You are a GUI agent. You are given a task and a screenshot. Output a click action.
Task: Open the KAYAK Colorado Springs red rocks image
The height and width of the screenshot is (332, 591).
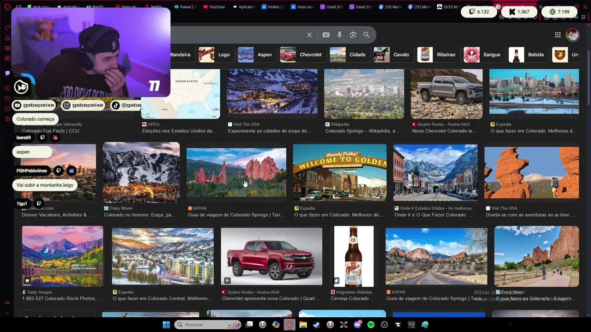coord(236,173)
